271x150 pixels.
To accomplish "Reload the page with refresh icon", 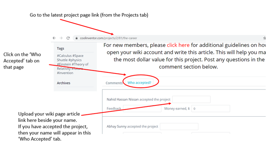I will 68,38.
